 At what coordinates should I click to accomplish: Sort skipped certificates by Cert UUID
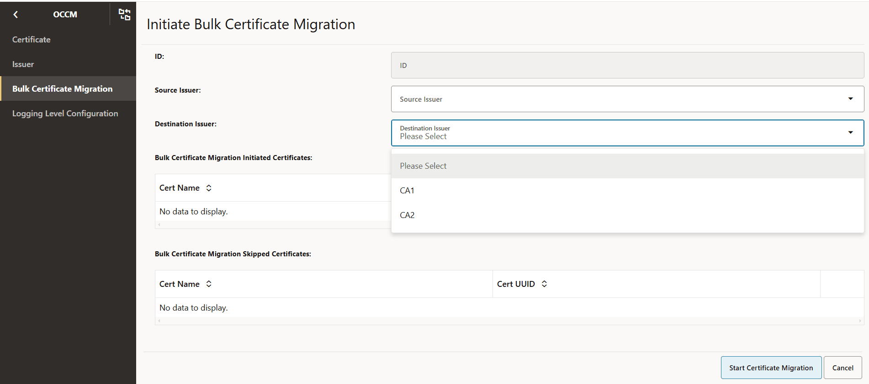[x=544, y=284]
